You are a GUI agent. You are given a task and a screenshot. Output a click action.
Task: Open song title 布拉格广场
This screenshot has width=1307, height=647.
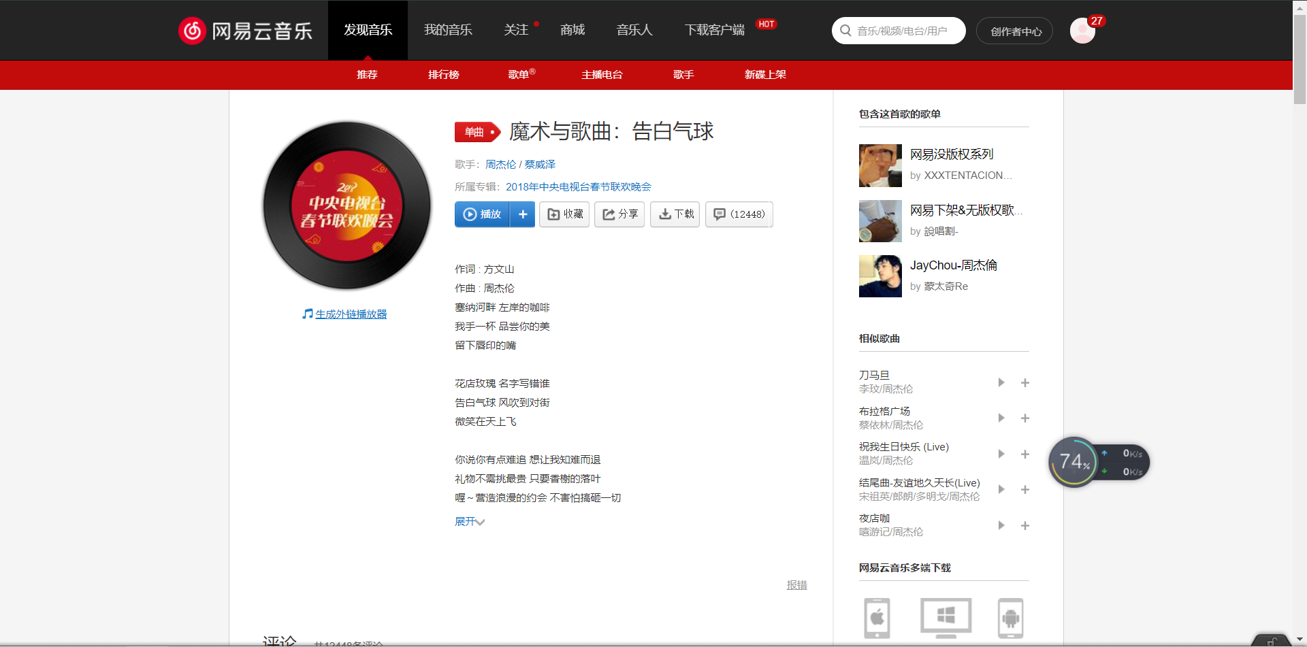point(884,411)
